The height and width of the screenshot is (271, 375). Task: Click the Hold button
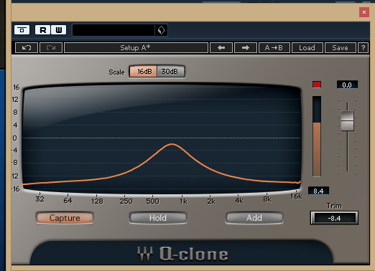[158, 218]
